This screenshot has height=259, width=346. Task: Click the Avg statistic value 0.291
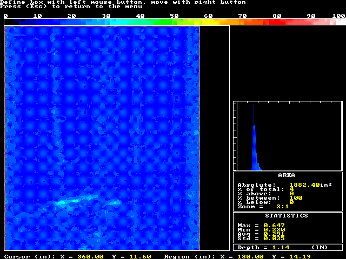tap(274, 234)
